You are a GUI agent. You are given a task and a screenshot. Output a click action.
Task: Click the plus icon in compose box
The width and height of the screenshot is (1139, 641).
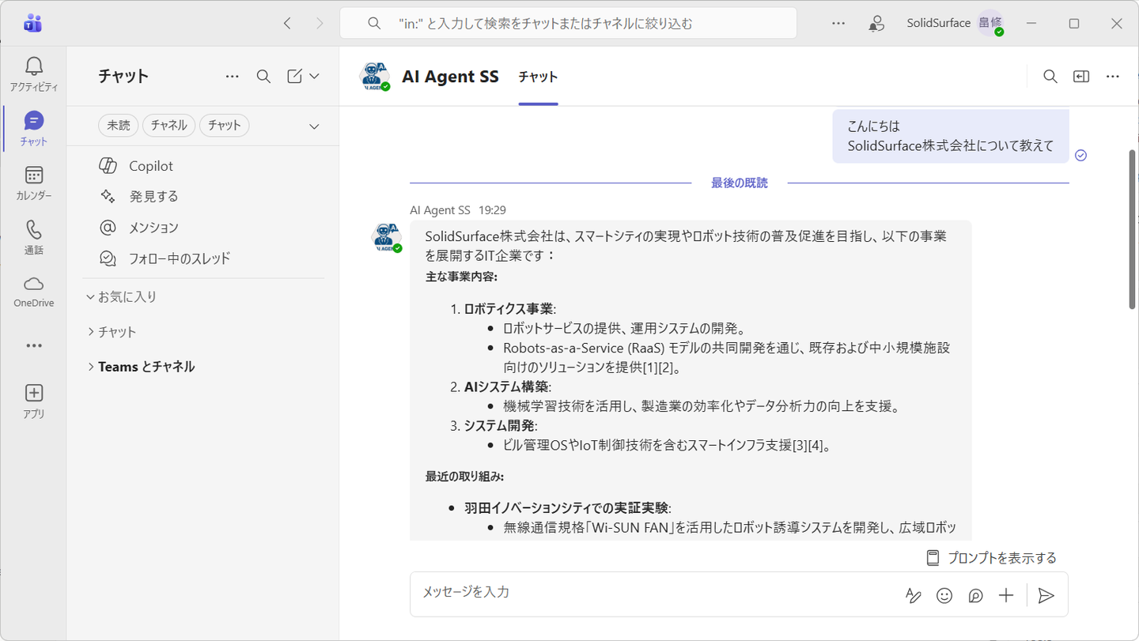(x=1005, y=596)
